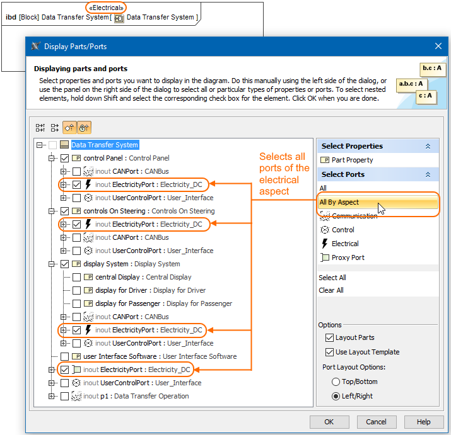Click the first expand-tree toolbar icon
451x435 pixels.
(40, 127)
